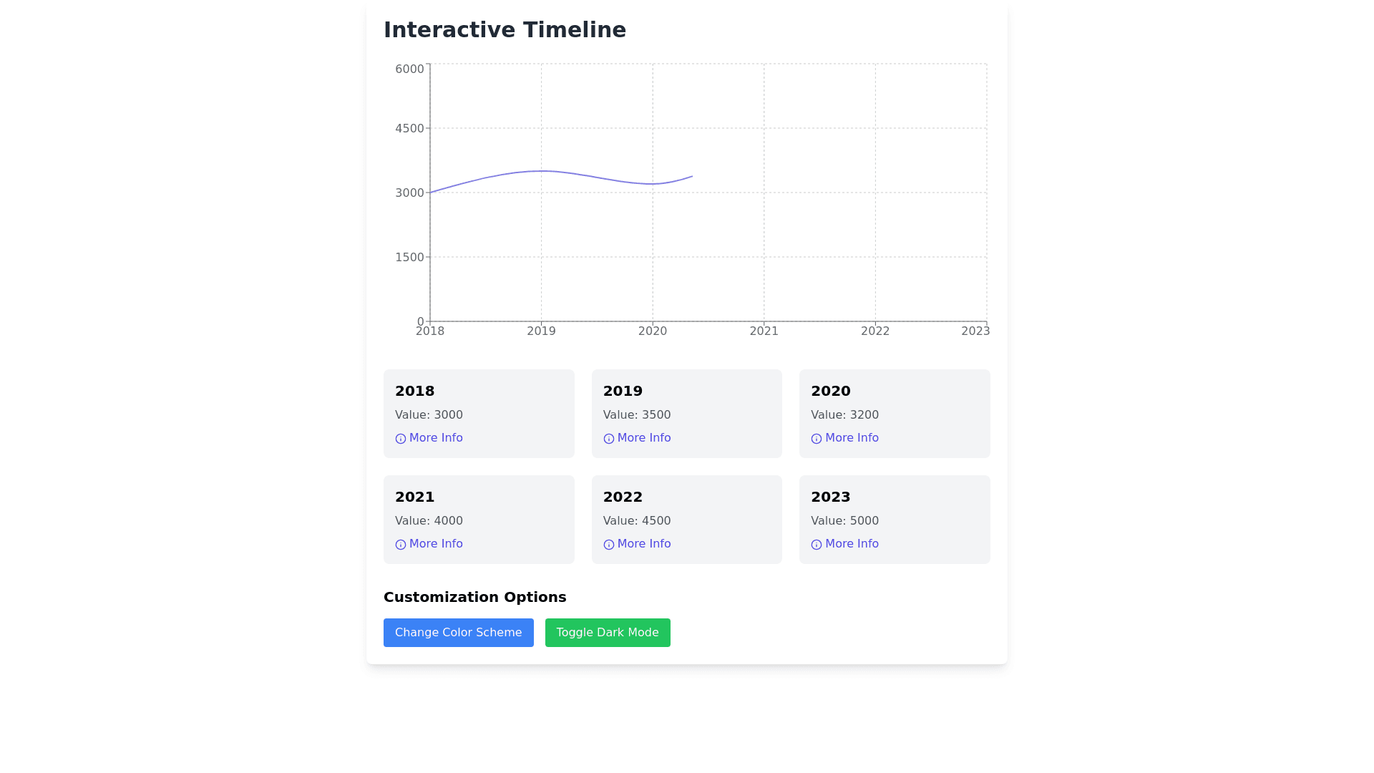Open More Info for the 2021 entry

coord(435,543)
